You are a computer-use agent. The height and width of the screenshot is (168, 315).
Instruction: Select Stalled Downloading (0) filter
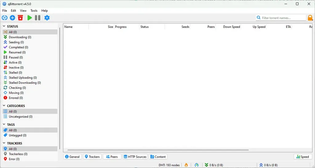pyautogui.click(x=30, y=83)
